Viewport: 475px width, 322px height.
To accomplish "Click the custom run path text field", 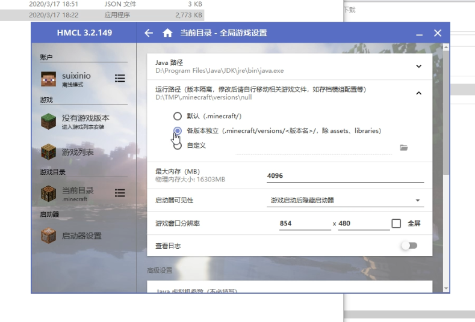I will tap(314, 148).
